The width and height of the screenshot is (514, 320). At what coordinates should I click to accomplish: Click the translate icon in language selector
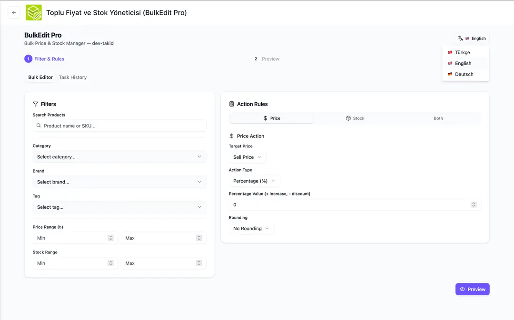click(x=460, y=39)
